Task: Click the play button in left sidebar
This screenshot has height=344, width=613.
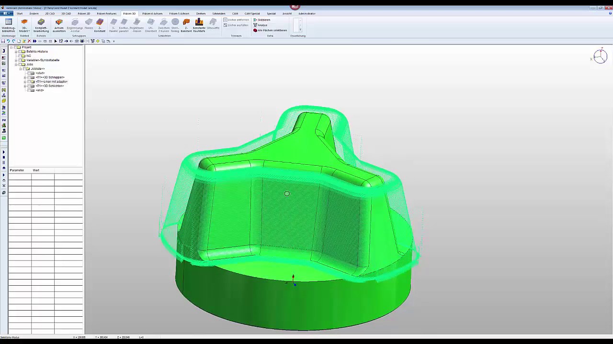Action: [x=4, y=152]
